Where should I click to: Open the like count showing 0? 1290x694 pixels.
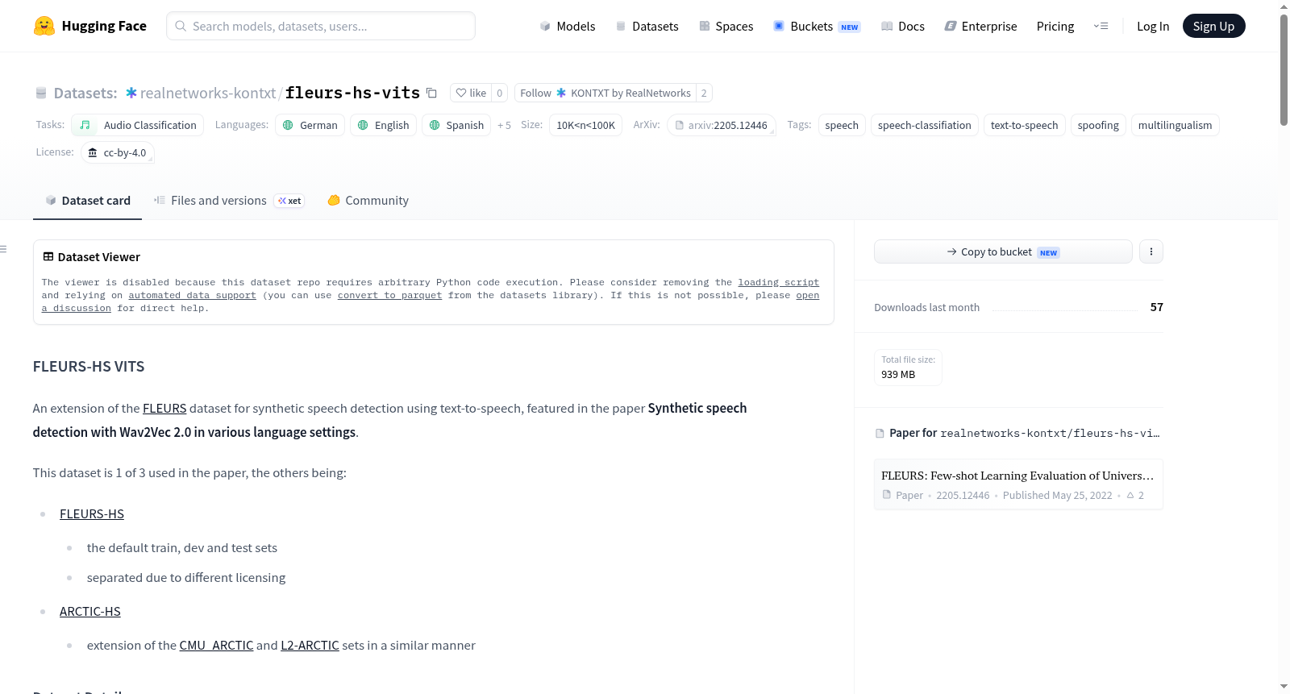500,93
